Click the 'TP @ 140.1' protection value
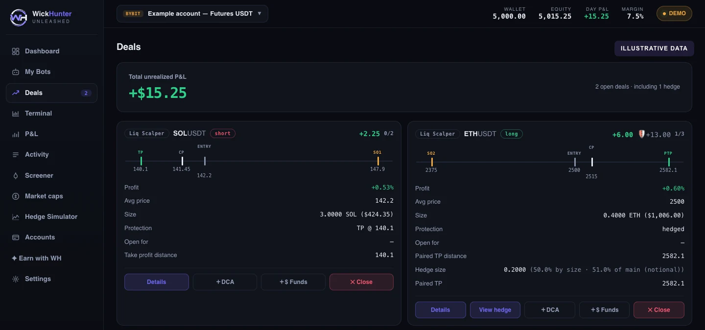This screenshot has width=705, height=330. pyautogui.click(x=375, y=228)
